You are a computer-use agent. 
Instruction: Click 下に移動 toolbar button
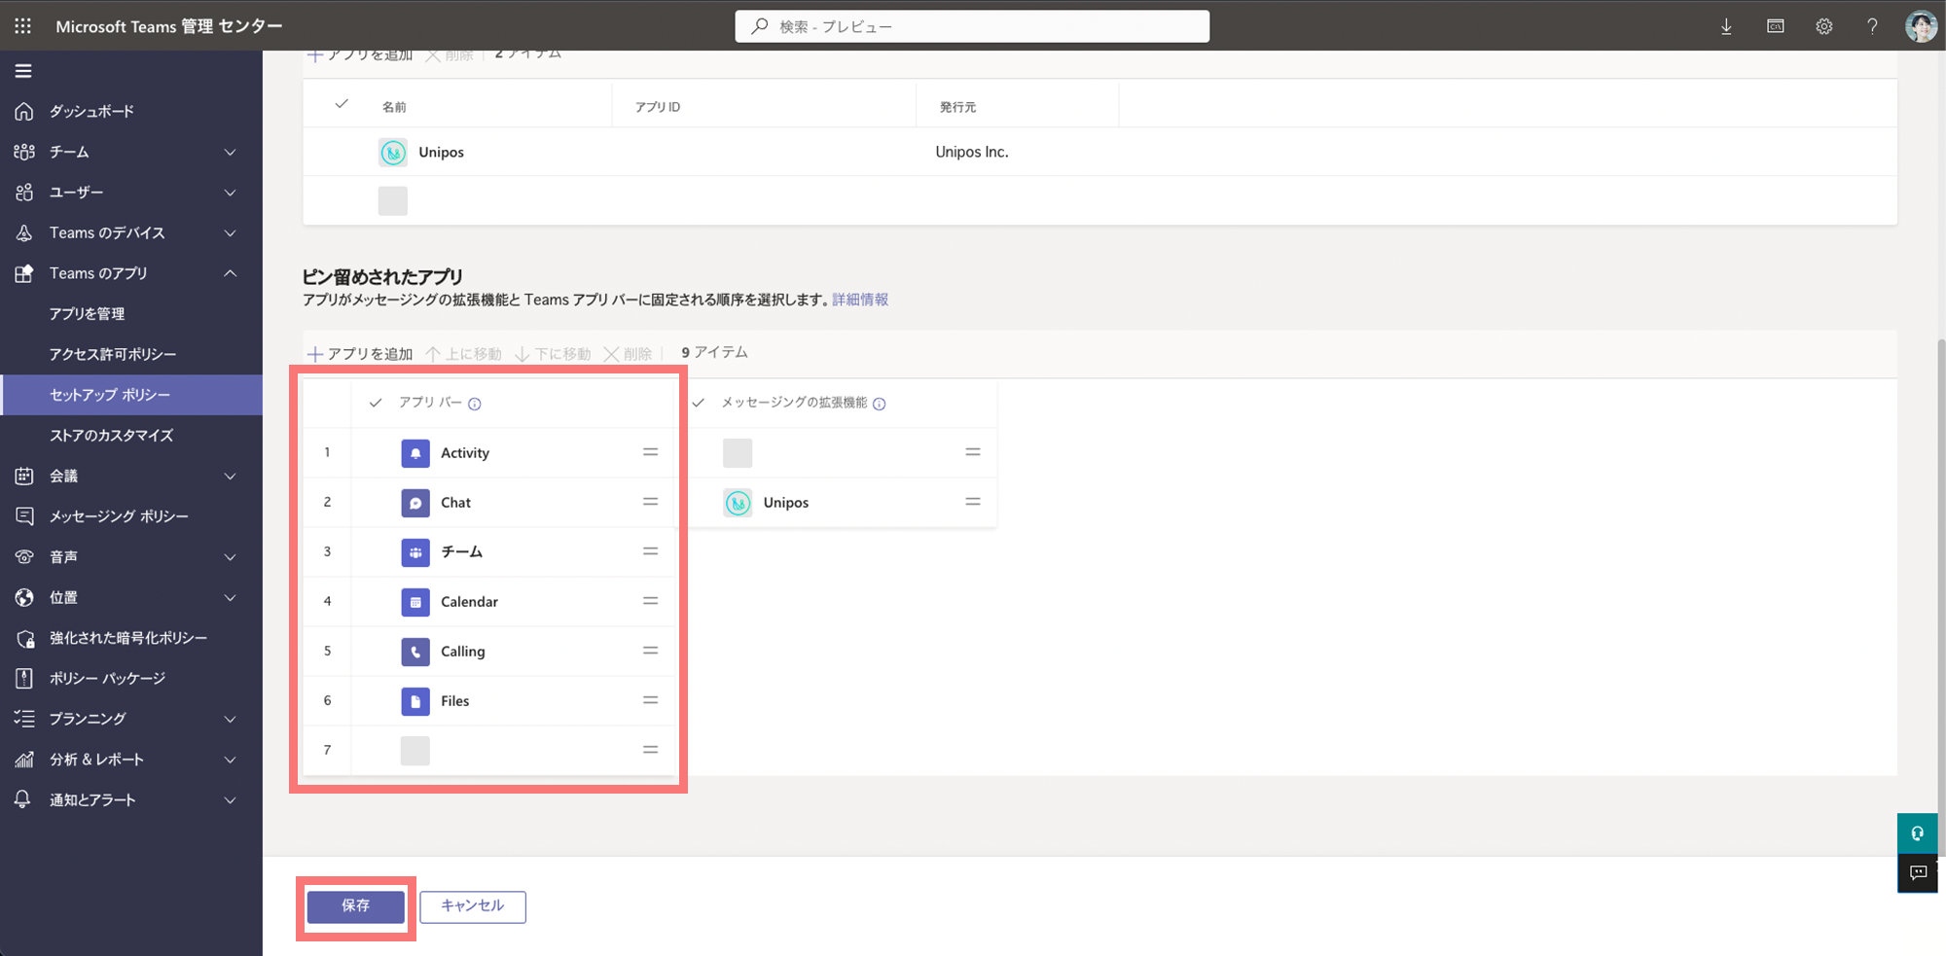point(553,354)
